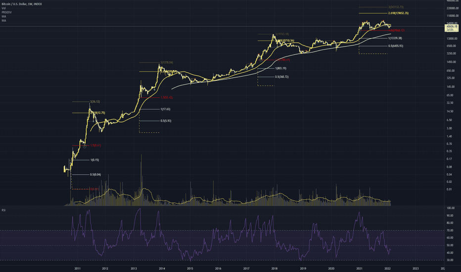Screen dimensions: 461x272
Task: Click the 3(36.12) Fibonacci level label
Action: coord(95,102)
